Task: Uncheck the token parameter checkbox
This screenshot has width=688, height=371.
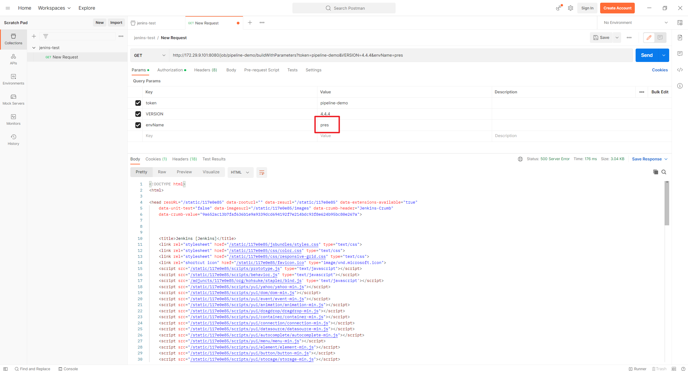Action: [x=138, y=103]
